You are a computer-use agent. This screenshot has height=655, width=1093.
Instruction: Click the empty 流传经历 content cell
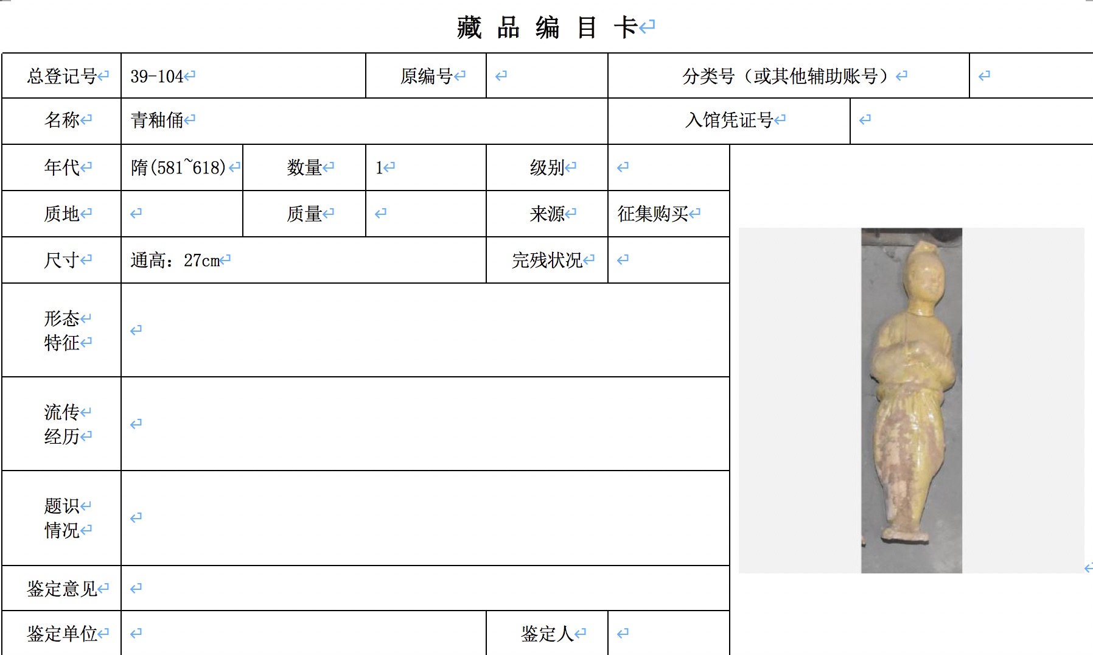425,424
